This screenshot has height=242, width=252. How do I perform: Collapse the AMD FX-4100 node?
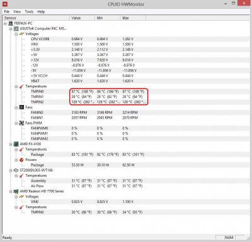[11, 144]
